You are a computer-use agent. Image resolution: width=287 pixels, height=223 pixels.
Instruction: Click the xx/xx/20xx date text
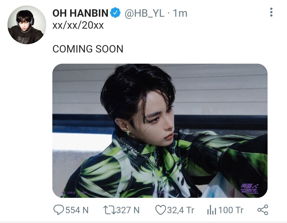click(x=78, y=25)
